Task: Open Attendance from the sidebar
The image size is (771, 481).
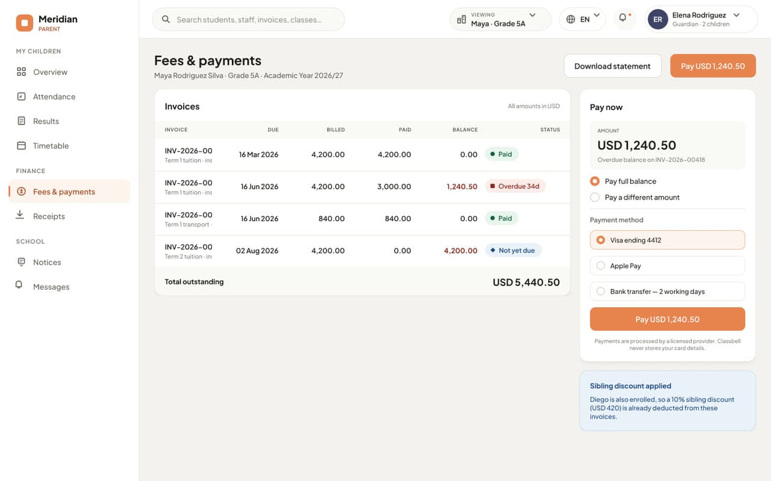Action: pos(69,96)
